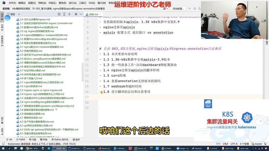This screenshot has height=151, width=269.
Task: Open the CRLF line separator selector
Action: [225, 144]
